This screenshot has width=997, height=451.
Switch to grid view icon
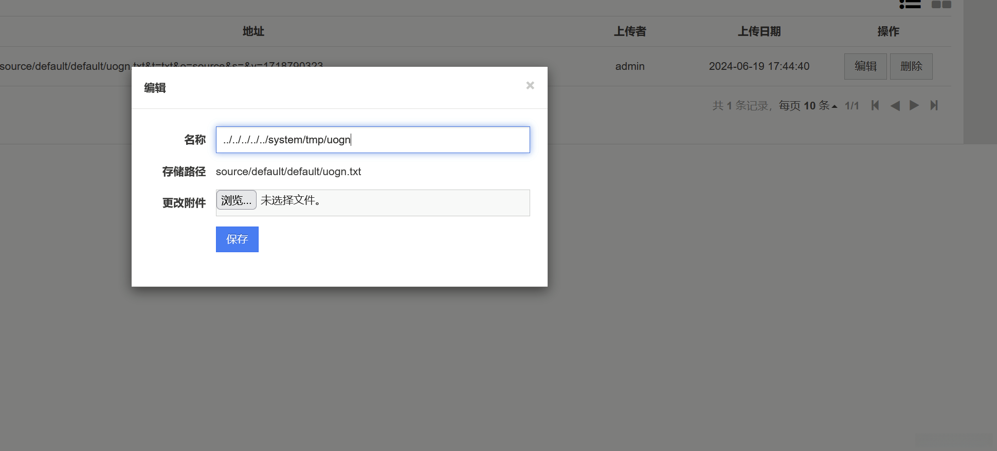point(941,4)
